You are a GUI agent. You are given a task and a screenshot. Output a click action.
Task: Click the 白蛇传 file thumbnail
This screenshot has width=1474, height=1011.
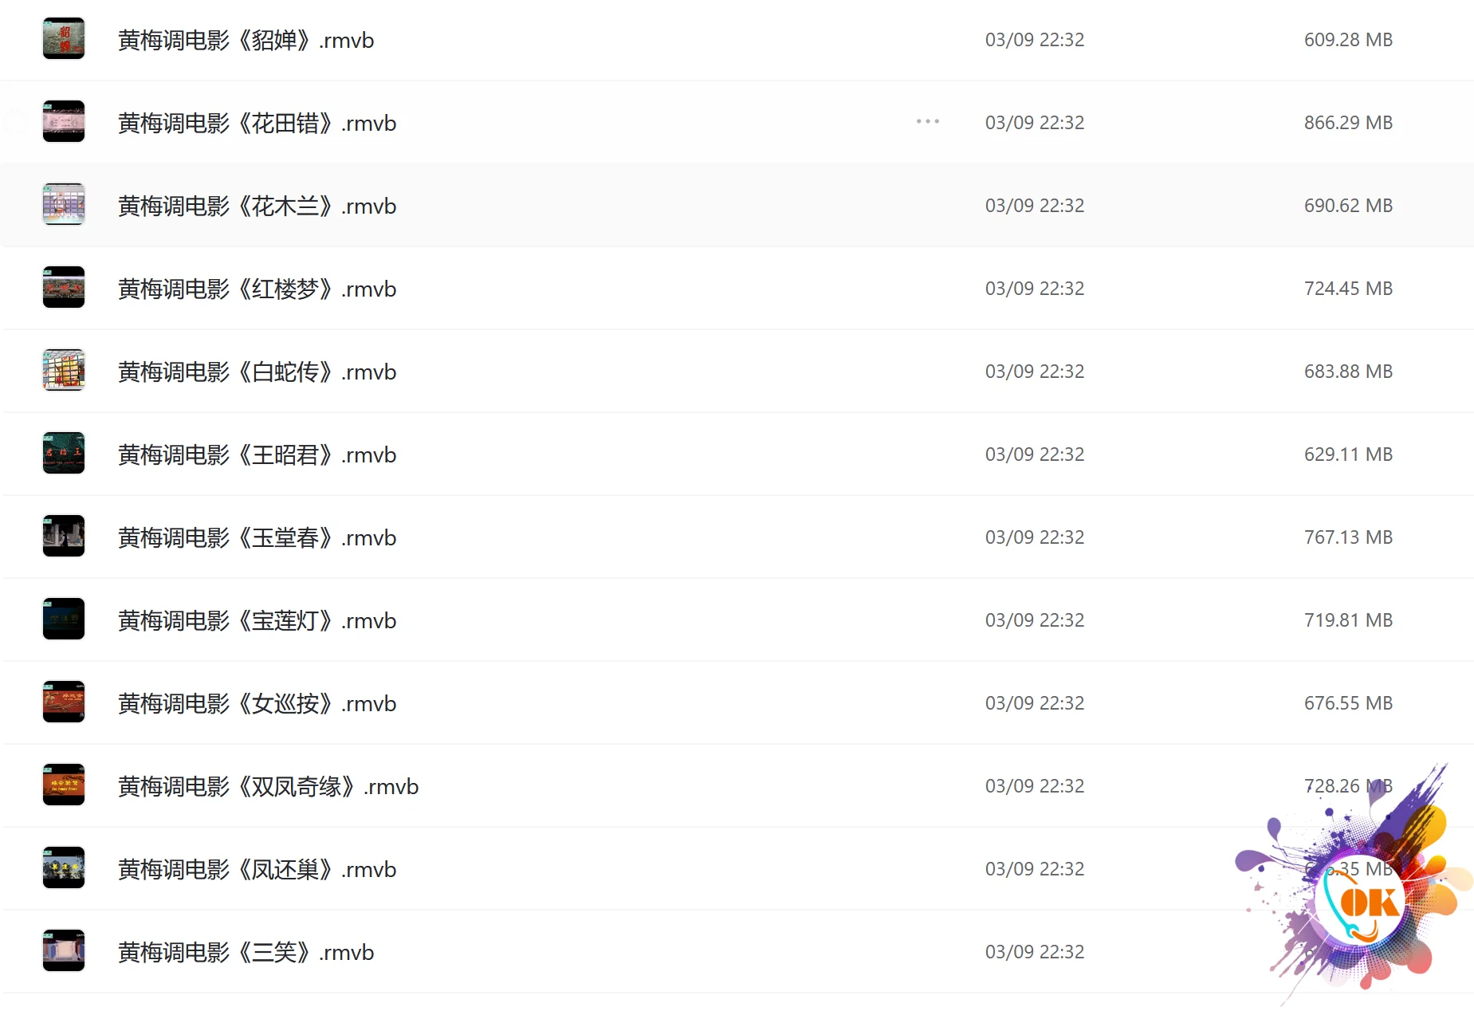pos(64,371)
